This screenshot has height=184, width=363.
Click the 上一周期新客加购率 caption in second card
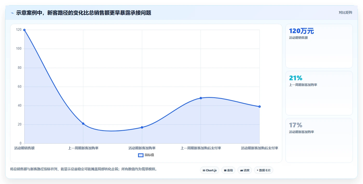coord(303,85)
